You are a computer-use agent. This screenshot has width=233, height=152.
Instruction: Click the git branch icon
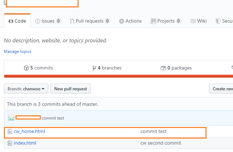[x=94, y=68]
